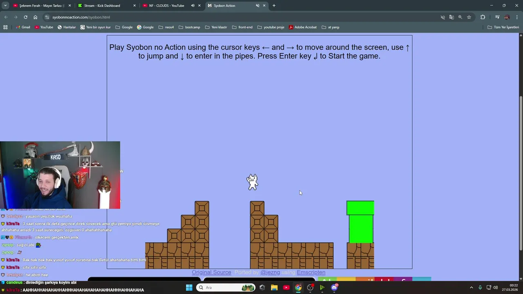Open the @jezng link

[270, 272]
